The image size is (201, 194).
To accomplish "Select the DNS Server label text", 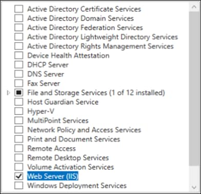I will [x=46, y=74].
